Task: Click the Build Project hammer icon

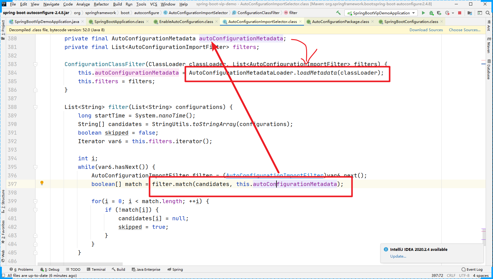Action: (338, 13)
